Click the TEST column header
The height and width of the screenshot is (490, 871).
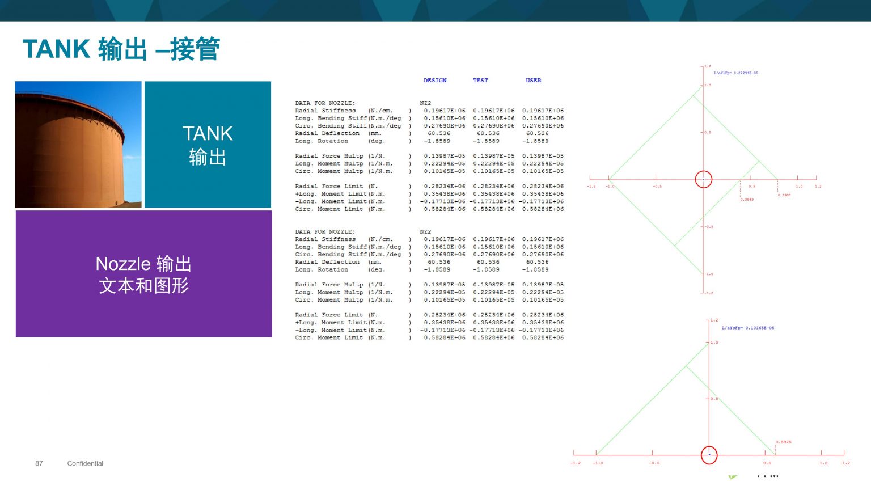[x=480, y=81]
